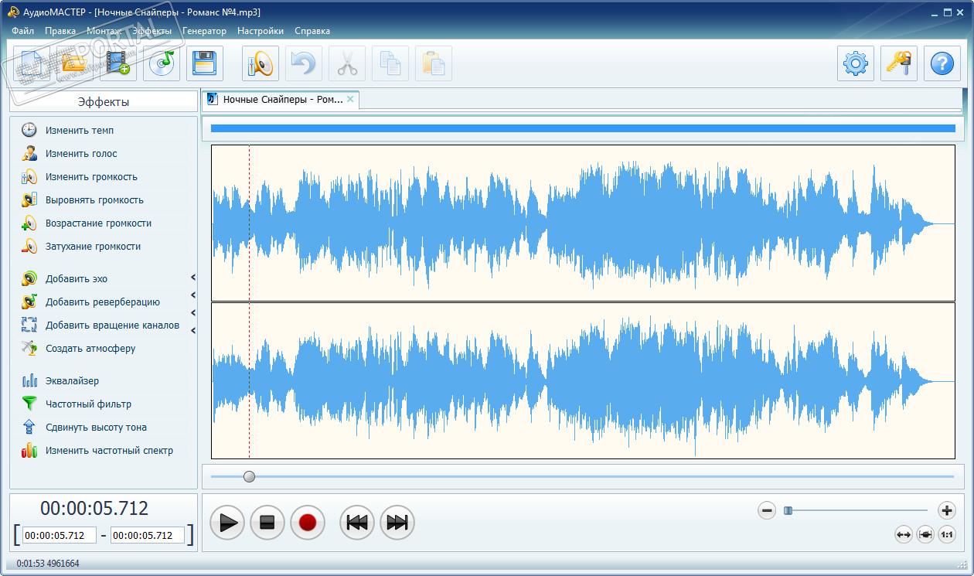Expand the arrow beside Добавить вращение каналов
Image resolution: width=974 pixels, height=576 pixels.
pyautogui.click(x=193, y=331)
